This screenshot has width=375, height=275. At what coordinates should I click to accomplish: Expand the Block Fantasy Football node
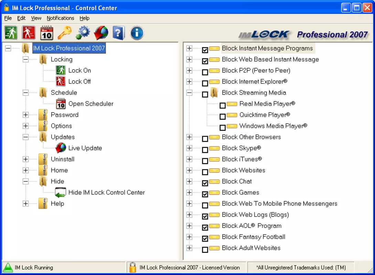click(189, 237)
